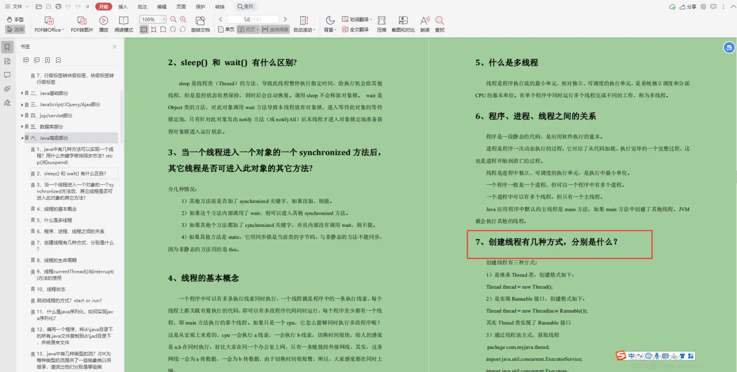Click the zoom out magnifier icon
The width and height of the screenshot is (737, 372).
(x=173, y=20)
